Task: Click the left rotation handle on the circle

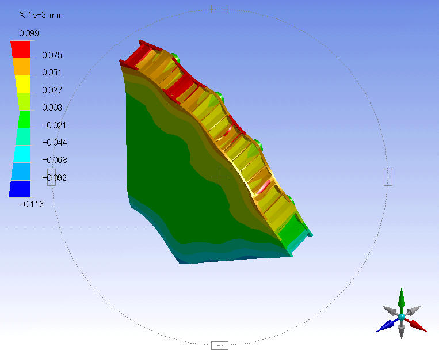Action: (52, 177)
